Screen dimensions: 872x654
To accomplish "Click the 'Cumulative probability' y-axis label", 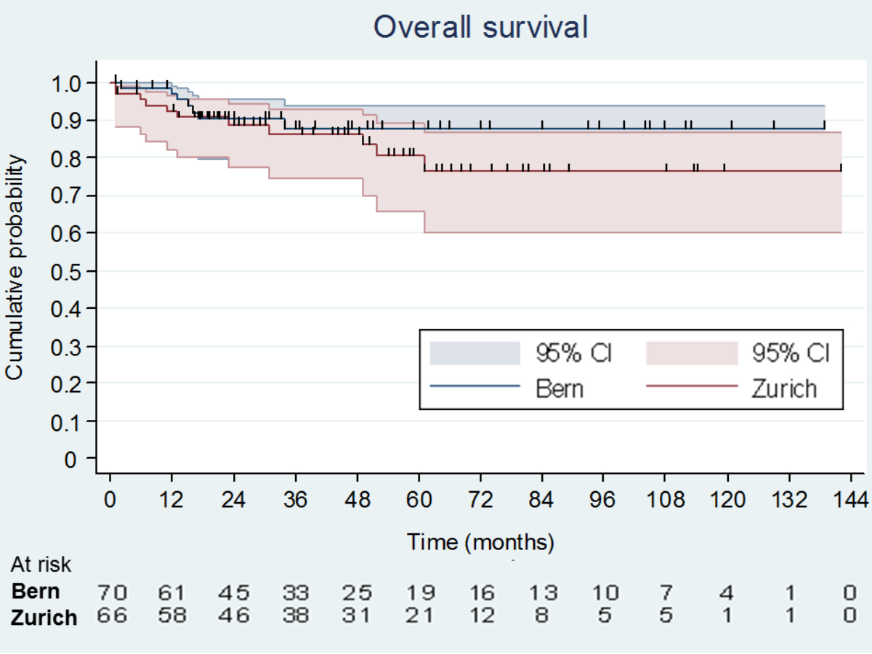I will 15,267.
